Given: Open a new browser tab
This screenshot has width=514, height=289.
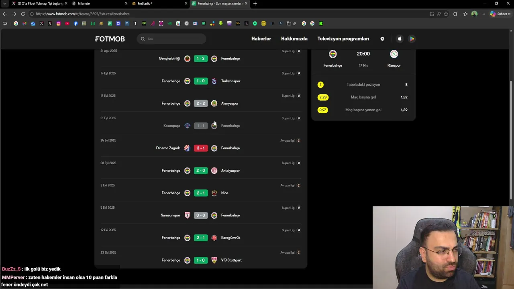Looking at the screenshot, I should pos(255,4).
